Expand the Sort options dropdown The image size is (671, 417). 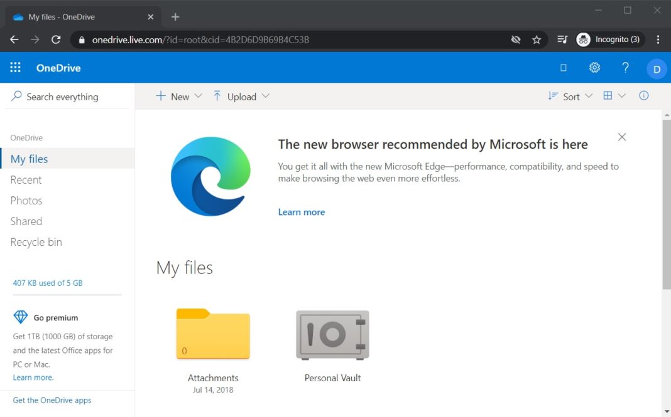(589, 96)
